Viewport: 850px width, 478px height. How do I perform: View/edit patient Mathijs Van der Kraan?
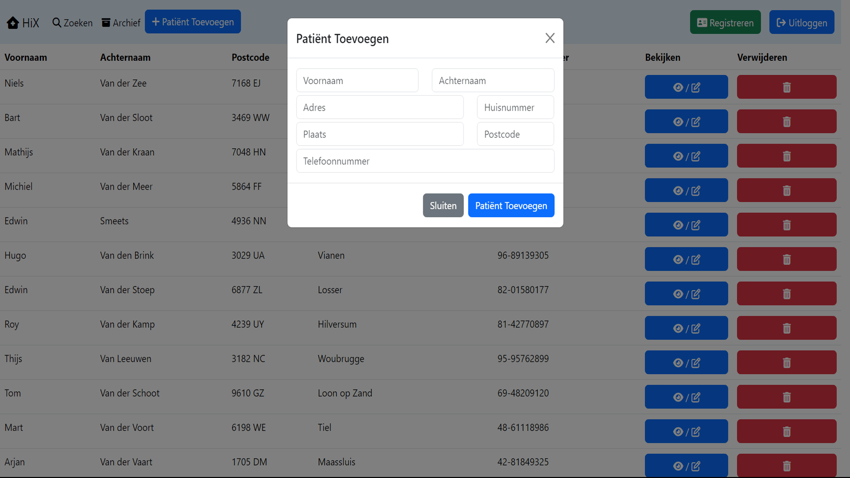(x=686, y=156)
